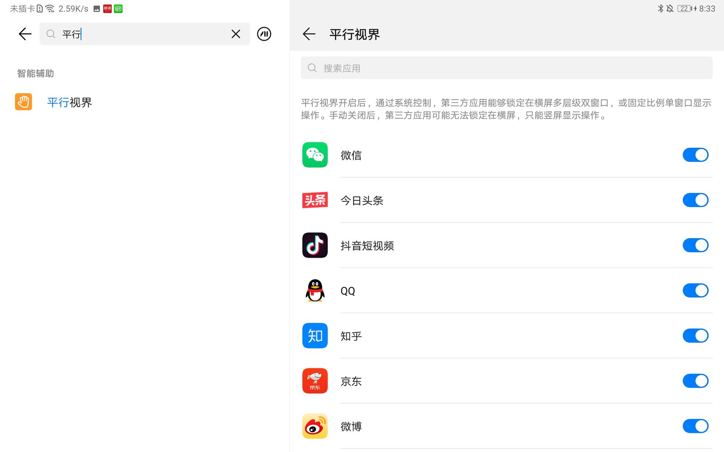Tap the orange hand icon for 平行视界
The height and width of the screenshot is (452, 724).
(x=24, y=102)
